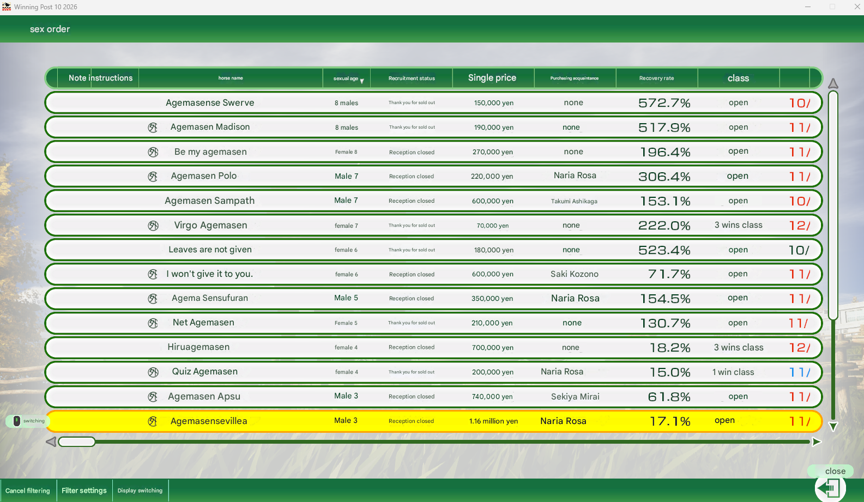
Task: Click the list scroll-down arrow
Action: click(833, 427)
